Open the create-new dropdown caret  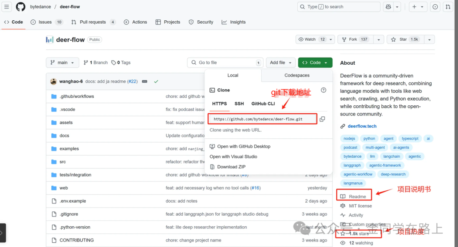[422, 7]
